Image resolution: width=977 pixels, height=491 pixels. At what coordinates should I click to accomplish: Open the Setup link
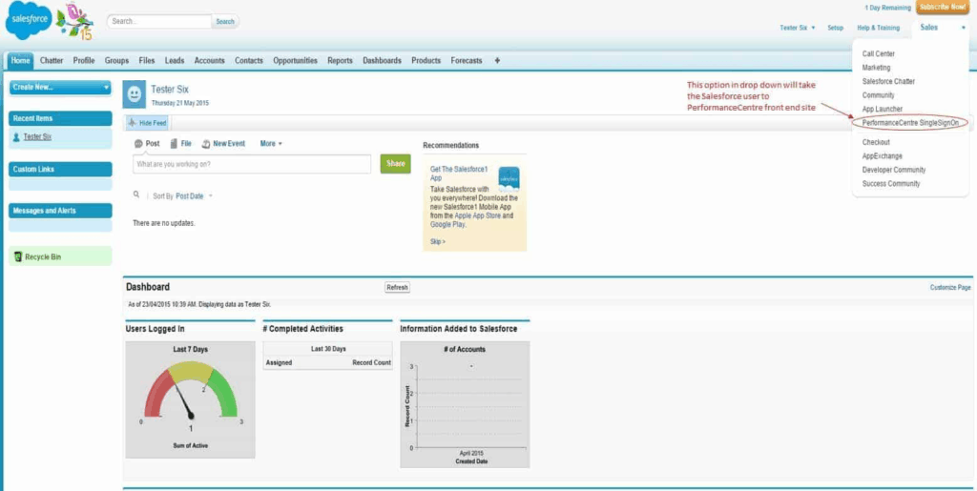835,28
